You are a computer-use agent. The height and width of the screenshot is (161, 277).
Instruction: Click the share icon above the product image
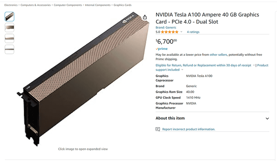[145, 17]
